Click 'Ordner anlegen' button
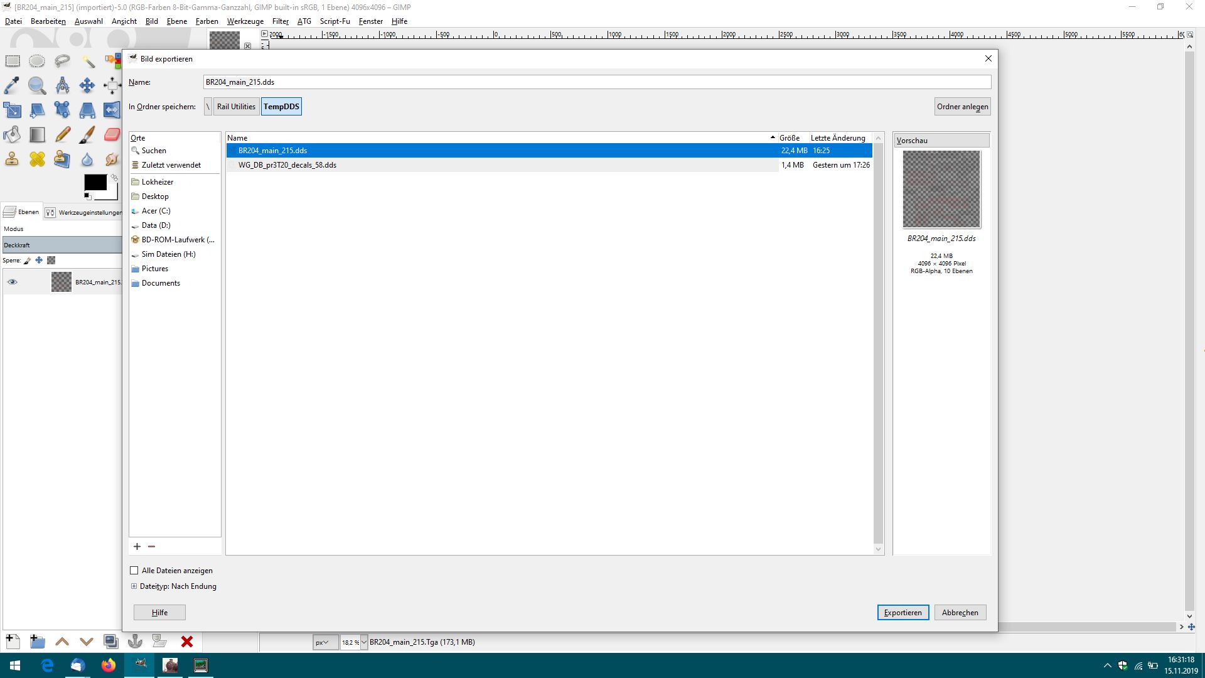The image size is (1205, 678). point(962,107)
